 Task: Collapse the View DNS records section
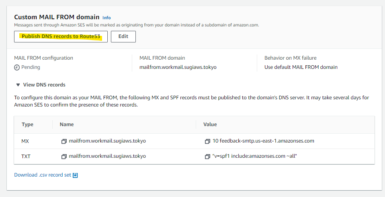(x=40, y=85)
